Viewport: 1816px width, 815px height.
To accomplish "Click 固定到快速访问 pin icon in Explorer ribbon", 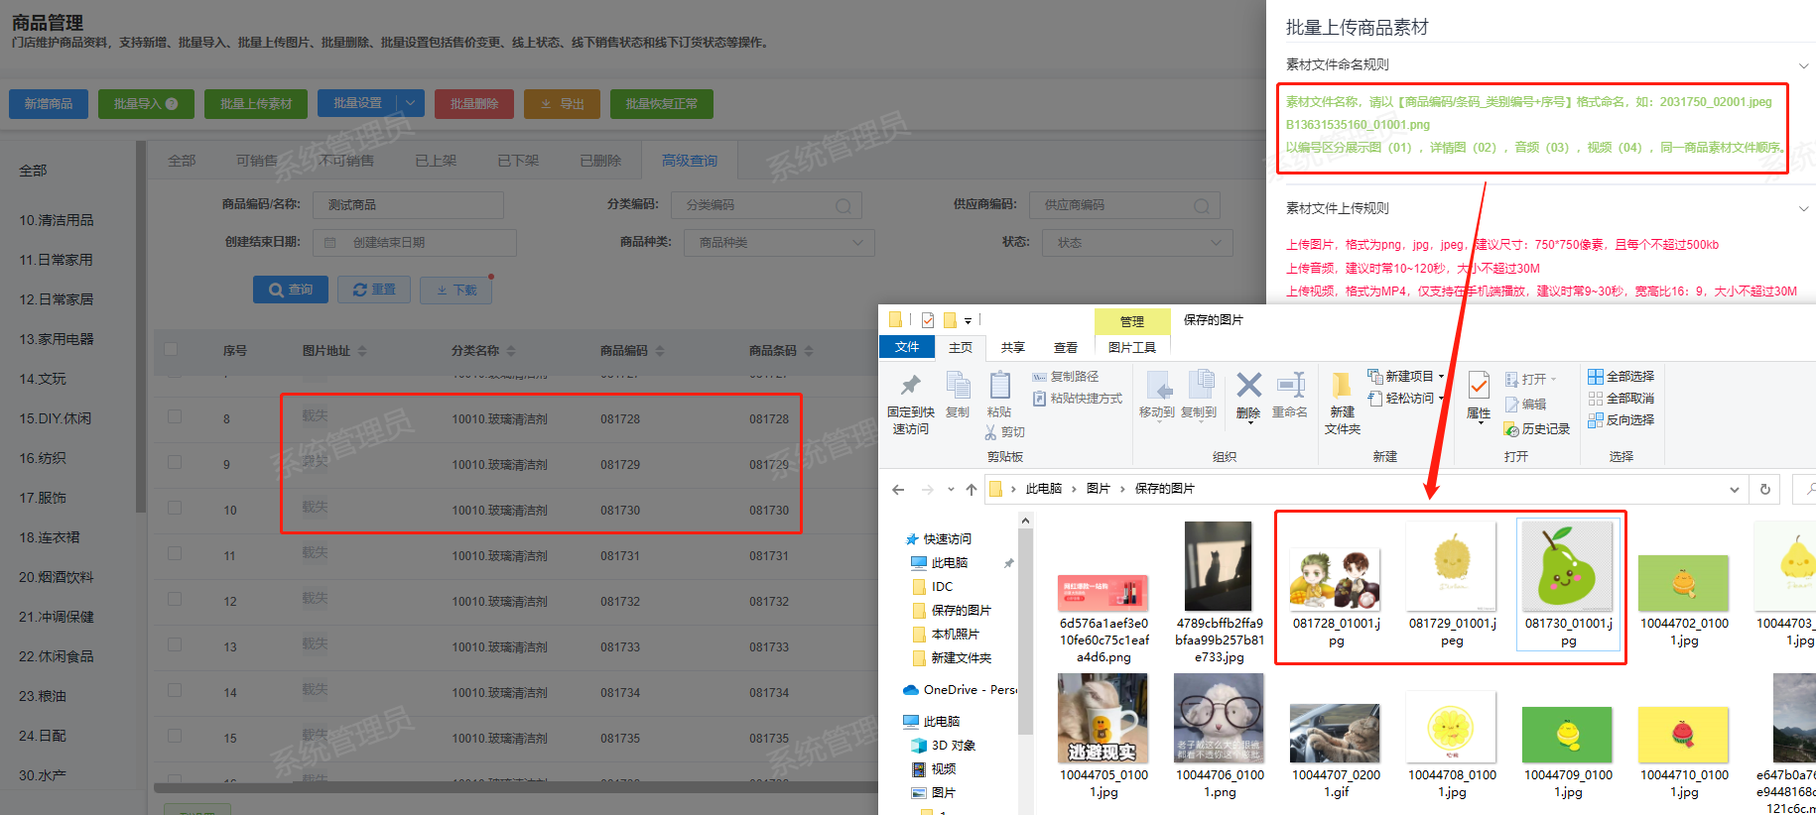I will [910, 386].
